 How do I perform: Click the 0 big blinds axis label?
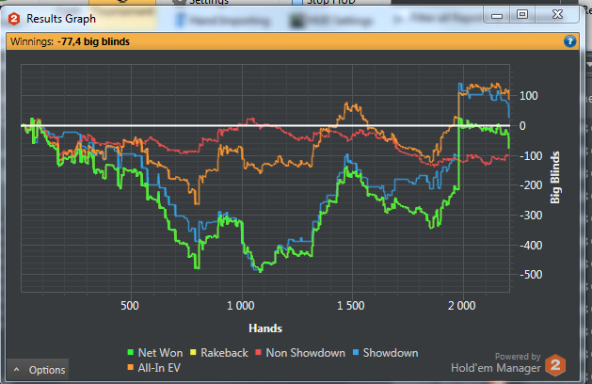pos(522,126)
